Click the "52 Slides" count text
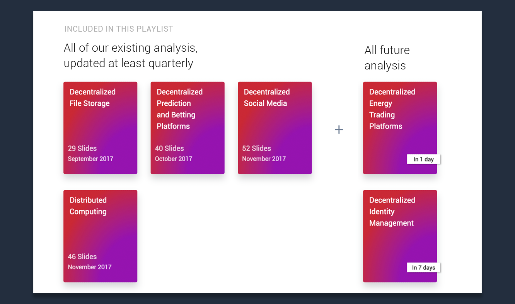Screen dimensions: 515x304 coord(256,149)
